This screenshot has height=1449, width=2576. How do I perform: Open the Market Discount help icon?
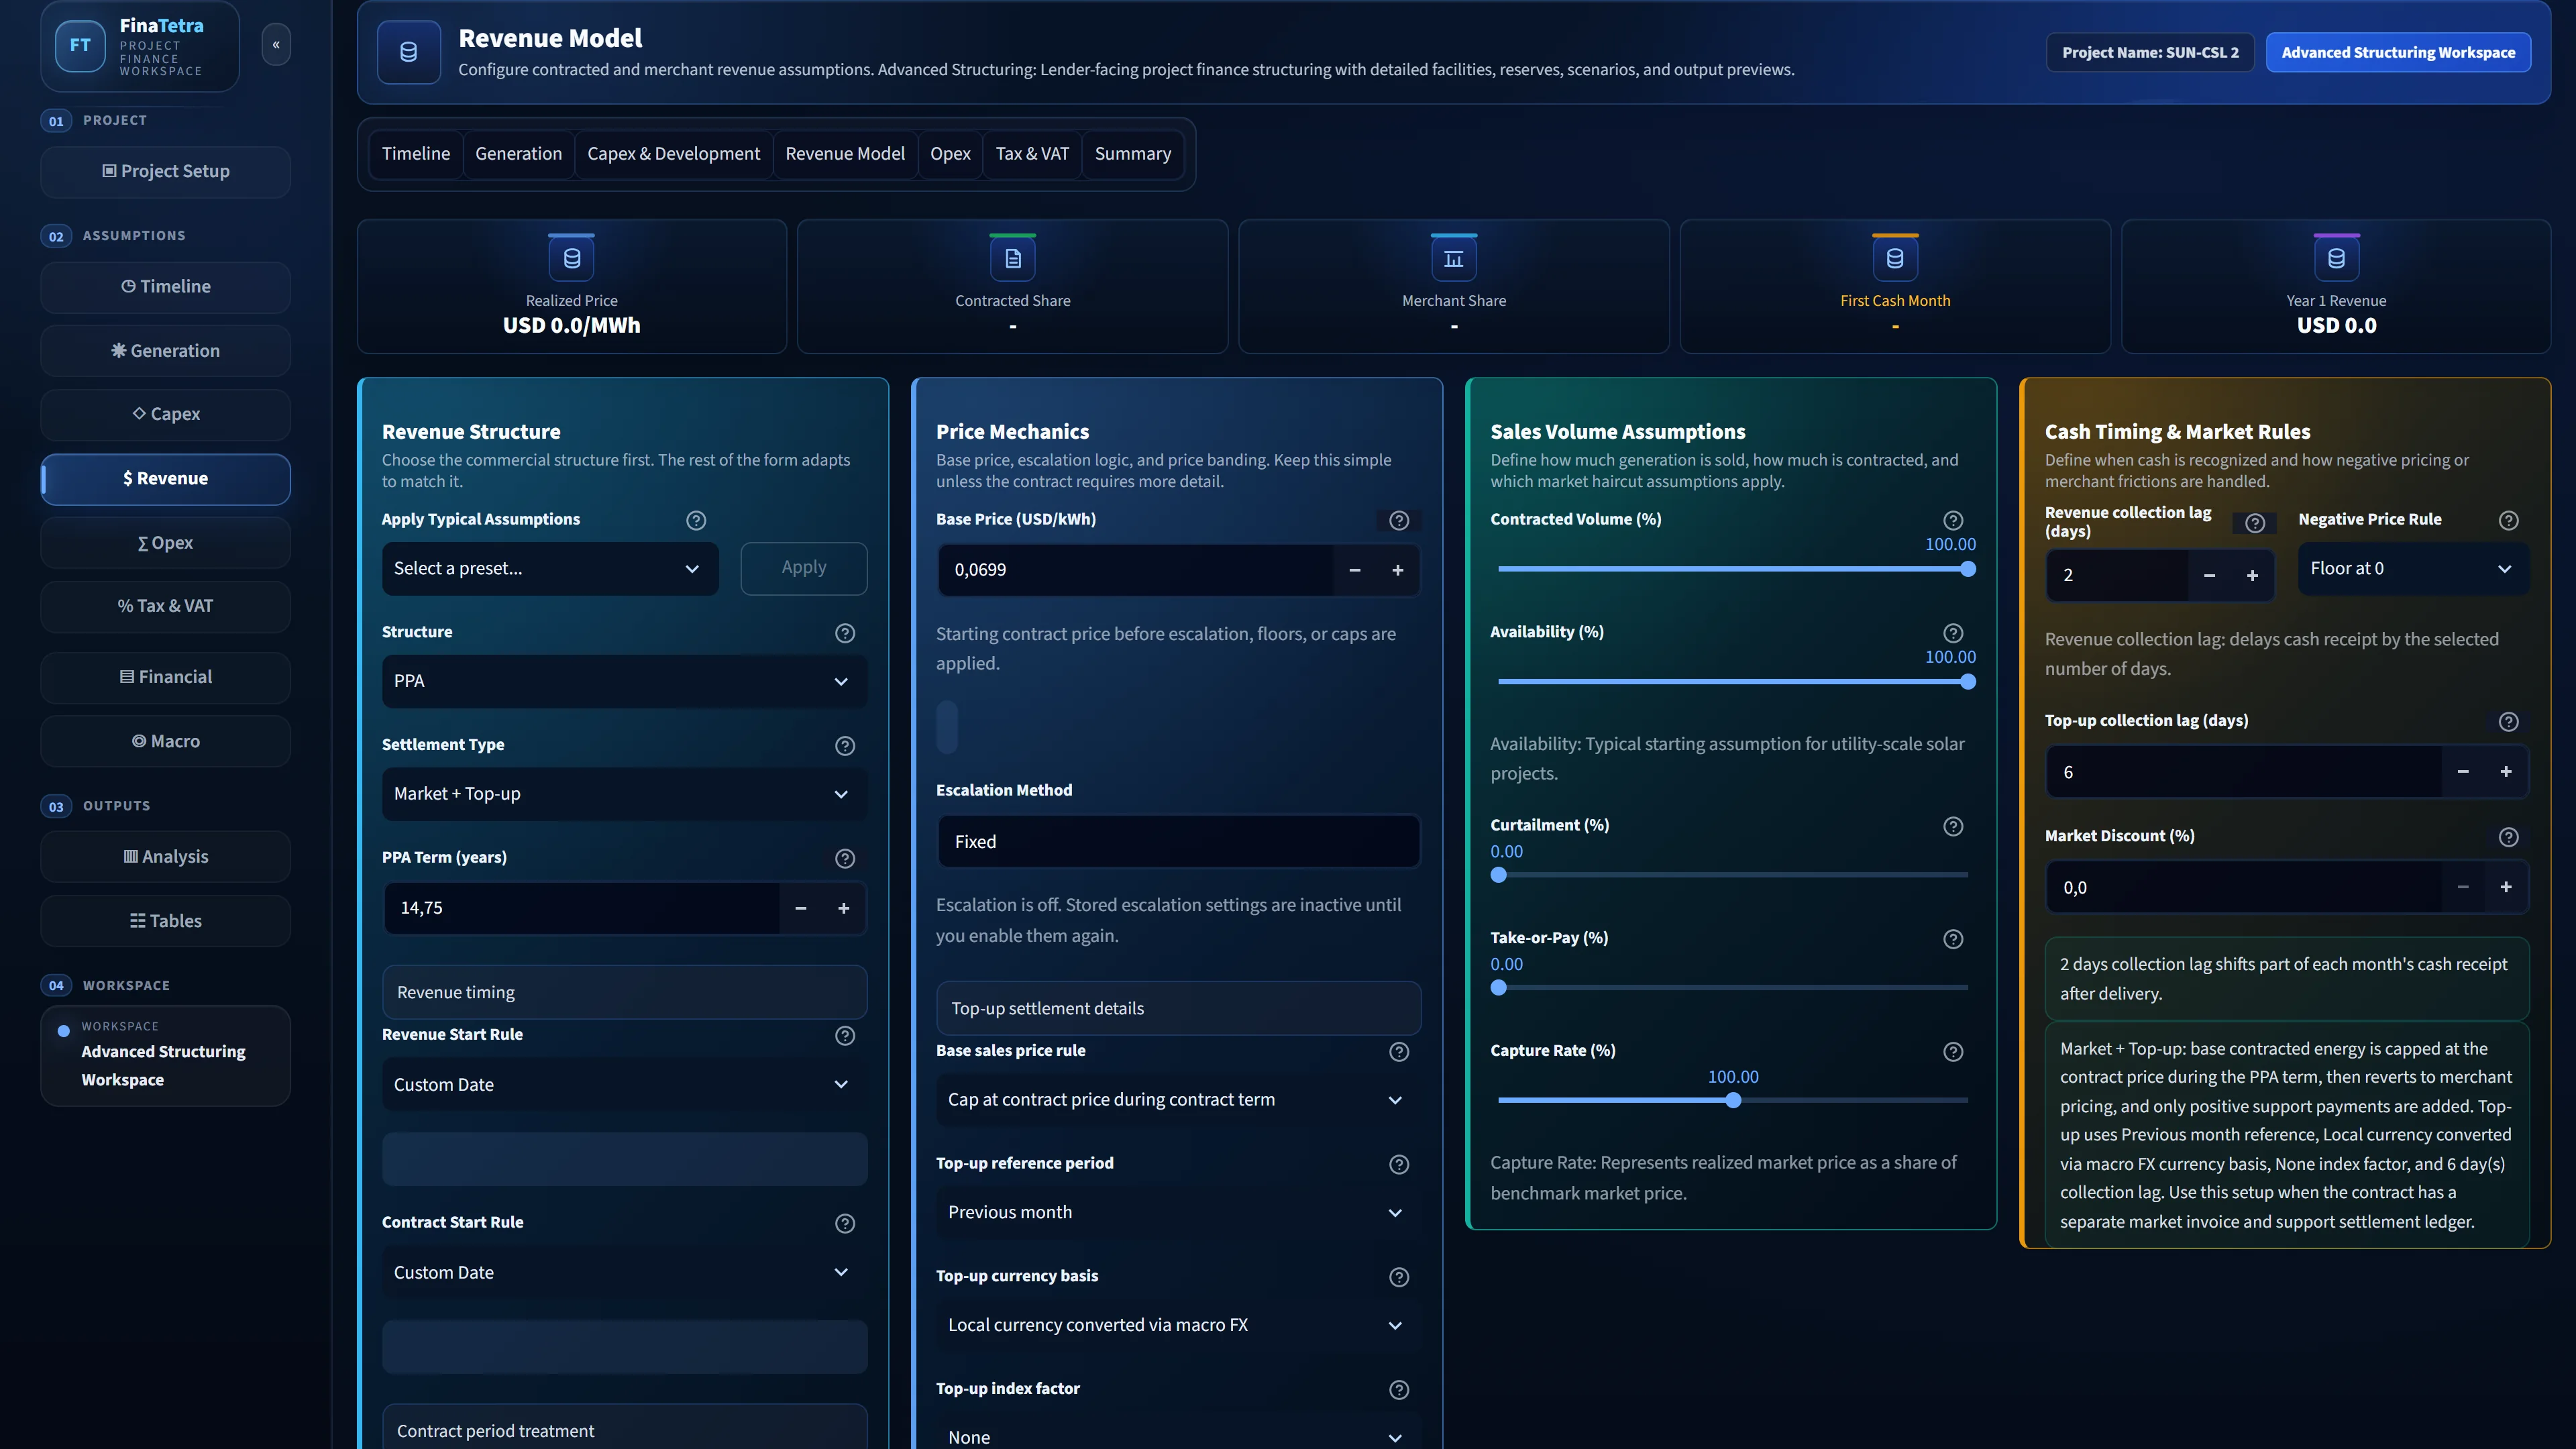(x=2508, y=837)
